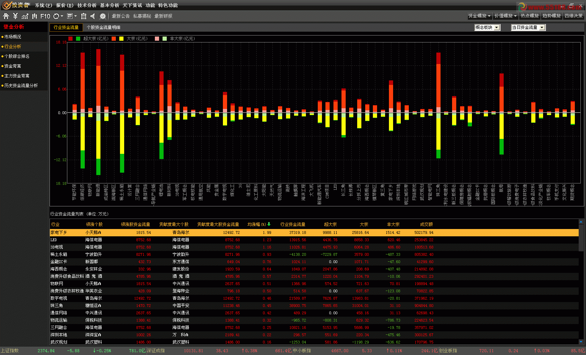Expand the layout icon's dropdown arrow
586x355 pixels.
coord(75,16)
